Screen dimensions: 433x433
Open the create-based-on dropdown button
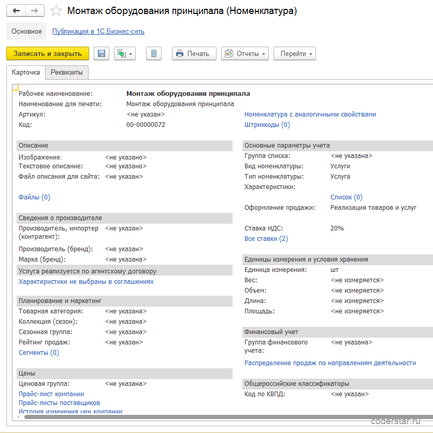pos(125,53)
